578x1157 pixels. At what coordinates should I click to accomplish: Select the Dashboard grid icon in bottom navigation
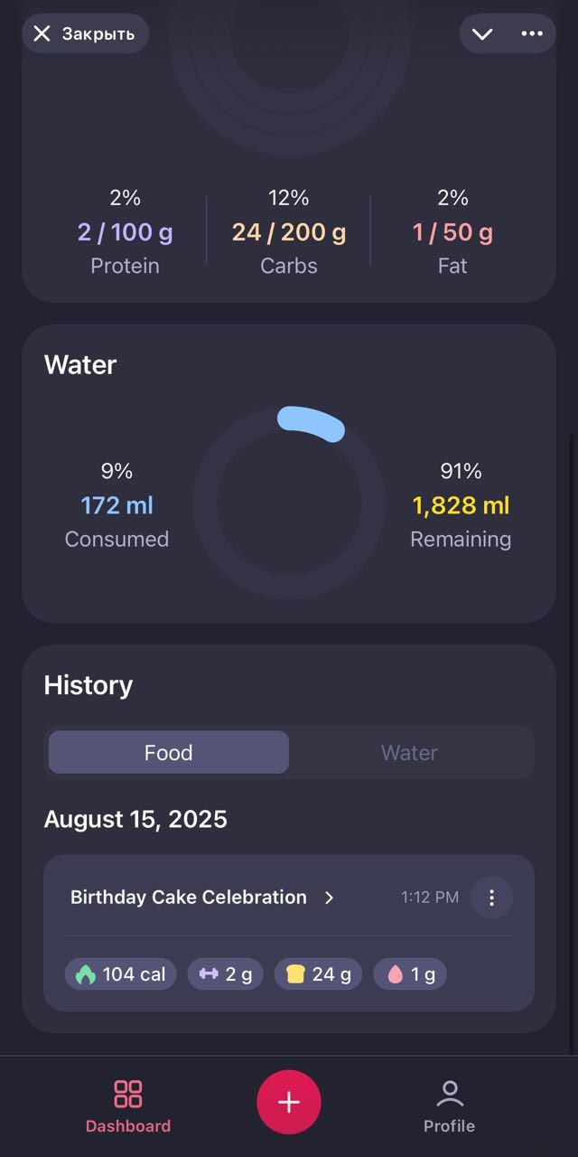click(x=127, y=1095)
